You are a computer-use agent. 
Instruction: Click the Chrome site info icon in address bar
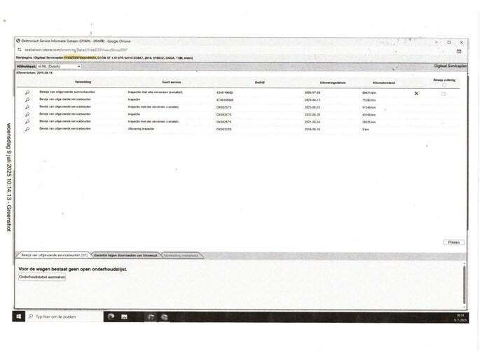tap(20, 50)
